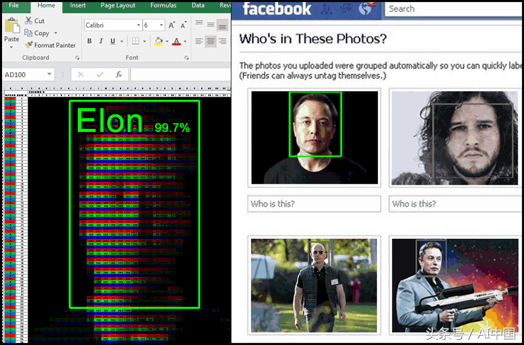Click the formula bar Enter checkmark icon
Screen dimensions: 524x345
pyautogui.click(x=100, y=74)
